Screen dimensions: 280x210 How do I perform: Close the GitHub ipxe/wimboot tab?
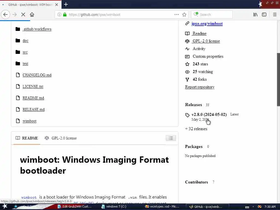(57, 4)
